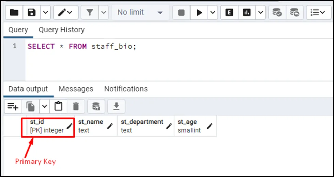Save the query with the floppy disk icon
Viewport: 334px width, 177px height.
pyautogui.click(x=32, y=13)
